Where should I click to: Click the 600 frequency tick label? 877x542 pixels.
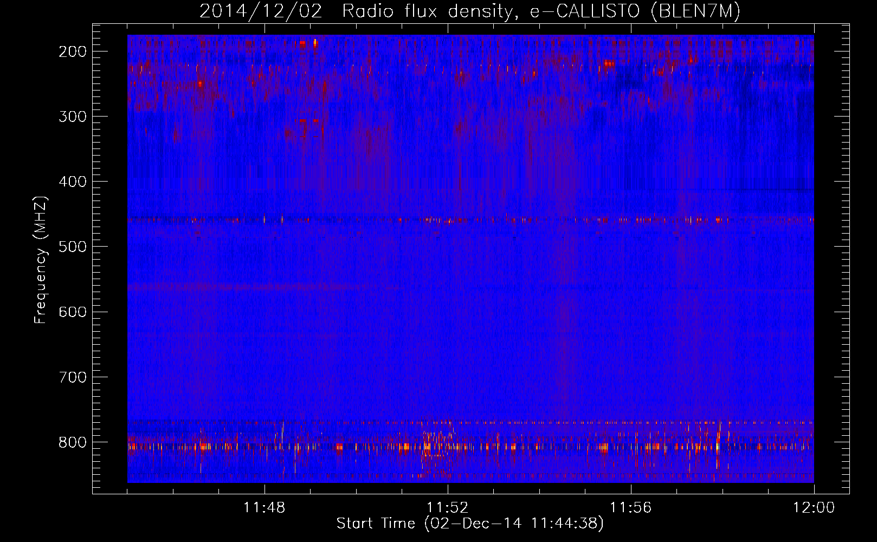tap(73, 312)
